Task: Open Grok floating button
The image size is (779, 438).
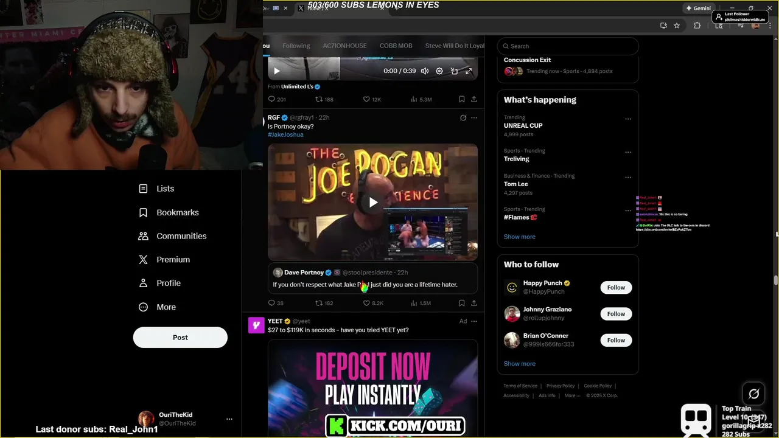Action: click(x=753, y=394)
